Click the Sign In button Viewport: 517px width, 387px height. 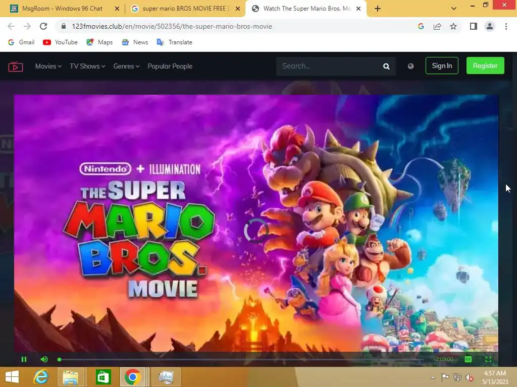tap(442, 66)
